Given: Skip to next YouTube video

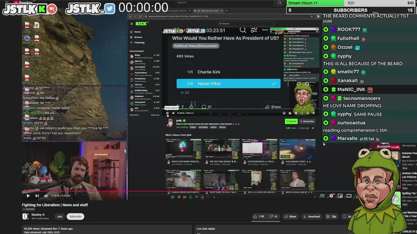Looking at the screenshot, I should 37,196.
